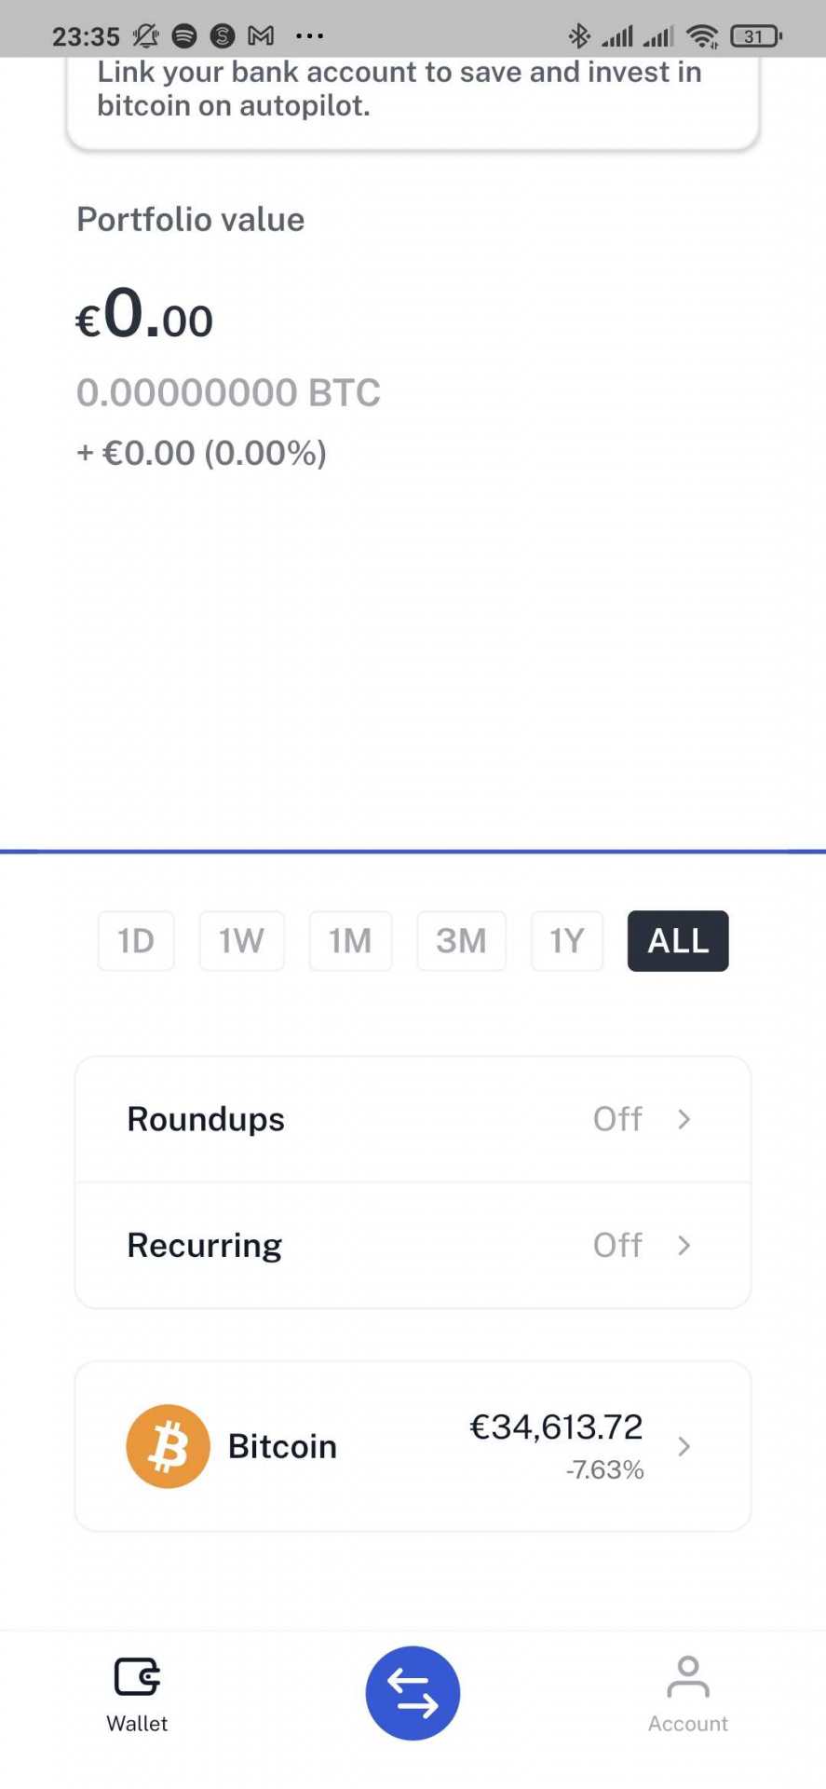The image size is (826, 1789).
Task: Select the 1D time range
Action: pyautogui.click(x=136, y=941)
